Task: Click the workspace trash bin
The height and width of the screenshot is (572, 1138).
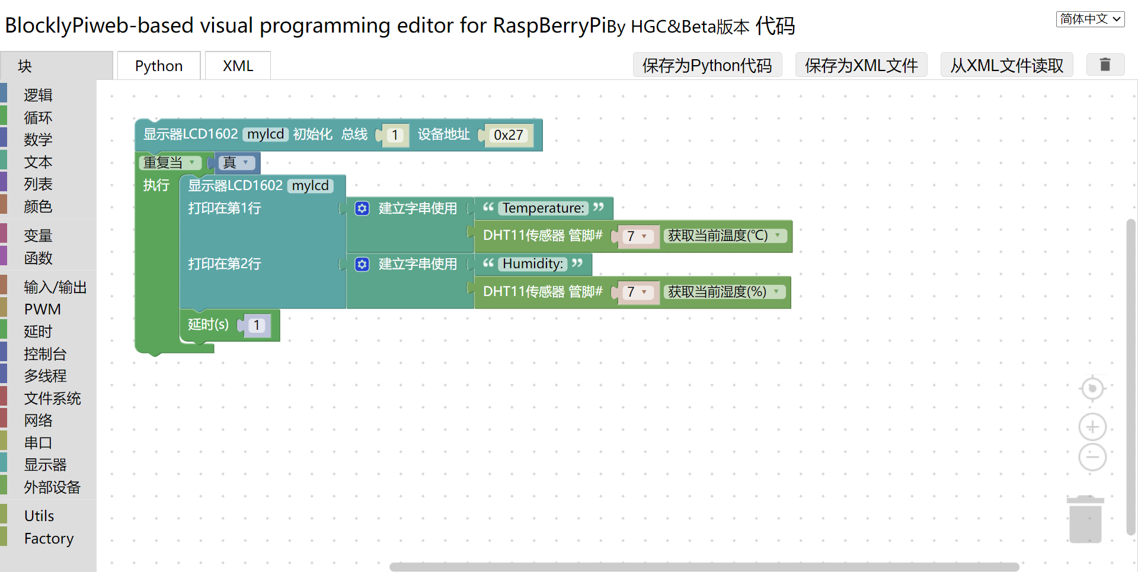Action: click(x=1085, y=519)
